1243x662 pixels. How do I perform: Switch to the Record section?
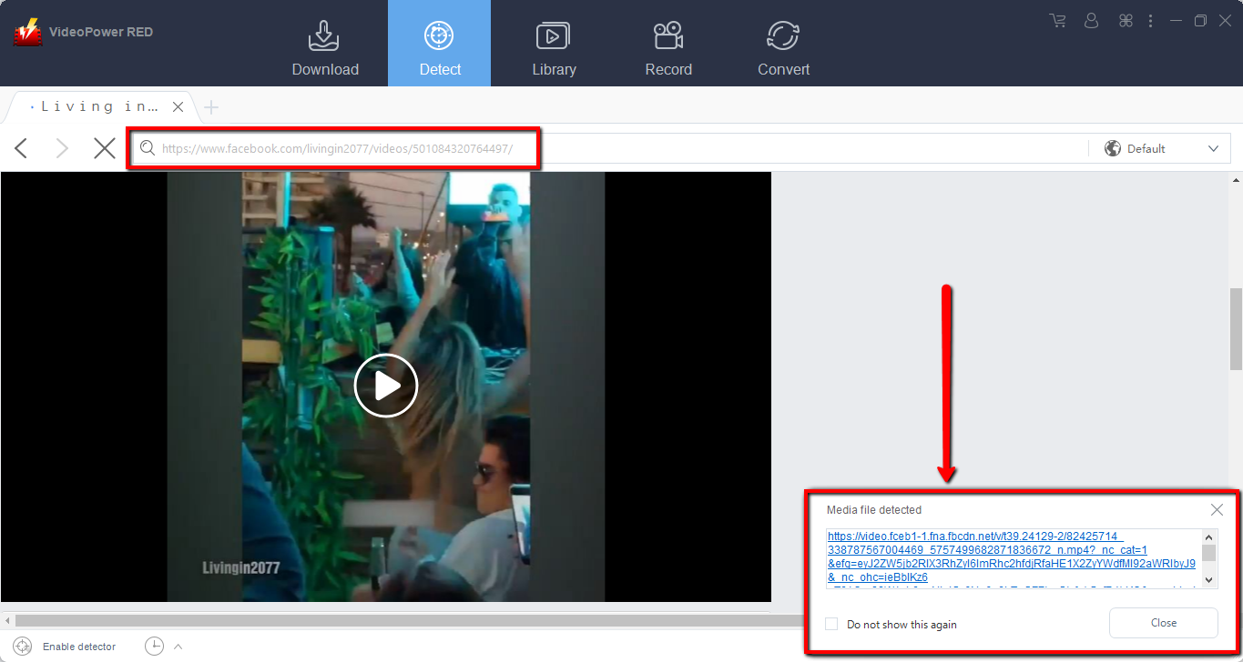click(667, 35)
